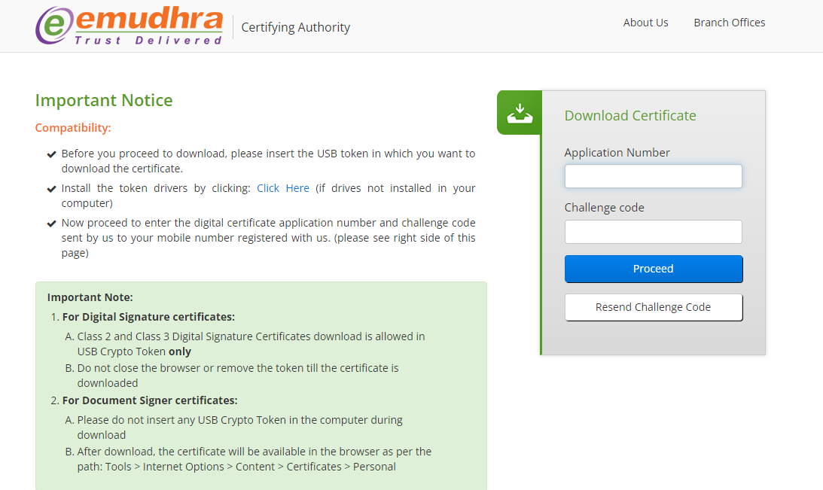The image size is (823, 490).
Task: Click the checkmark beside token drivers instruction
Action: point(50,187)
